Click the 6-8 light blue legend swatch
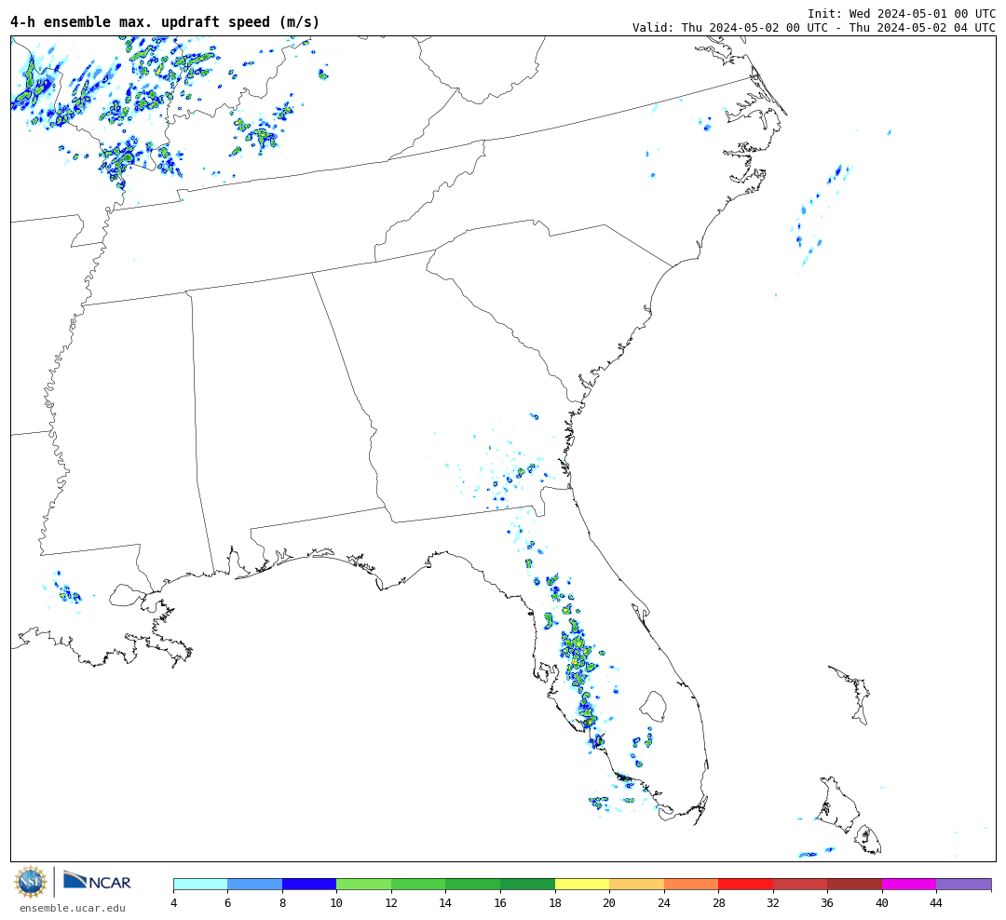 point(254,884)
